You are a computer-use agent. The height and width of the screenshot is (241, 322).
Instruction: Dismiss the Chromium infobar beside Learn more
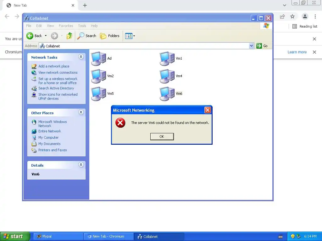pos(314,52)
